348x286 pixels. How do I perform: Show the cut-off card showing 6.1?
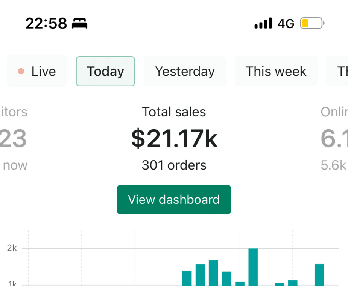click(x=334, y=139)
